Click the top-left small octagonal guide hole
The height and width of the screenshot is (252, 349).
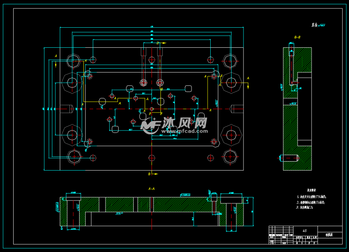74,61
